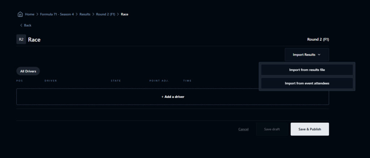Screen dimensions: 370x158
Task: Select Import from event attendees
Action: 307,83
